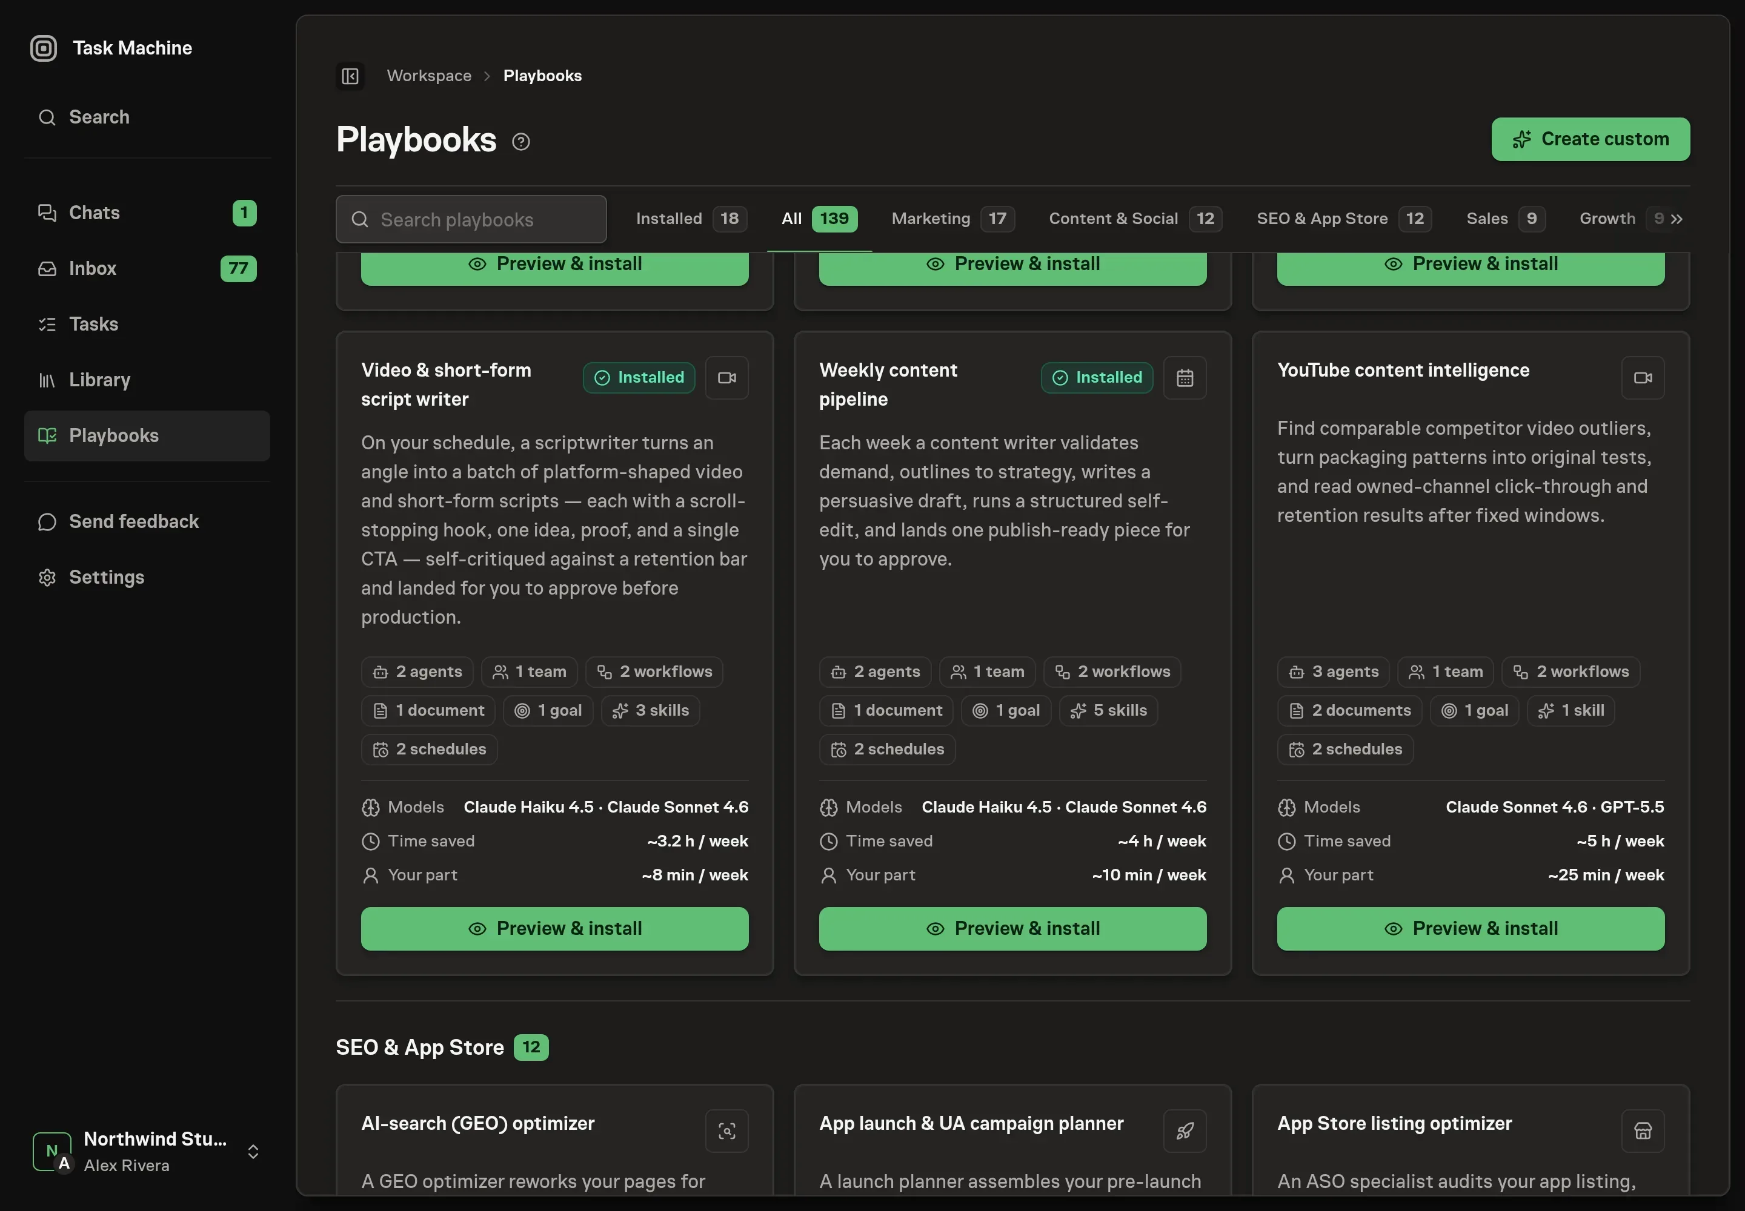Click the Workspace breadcrumb link
Viewport: 1745px width, 1211px height.
click(x=429, y=76)
